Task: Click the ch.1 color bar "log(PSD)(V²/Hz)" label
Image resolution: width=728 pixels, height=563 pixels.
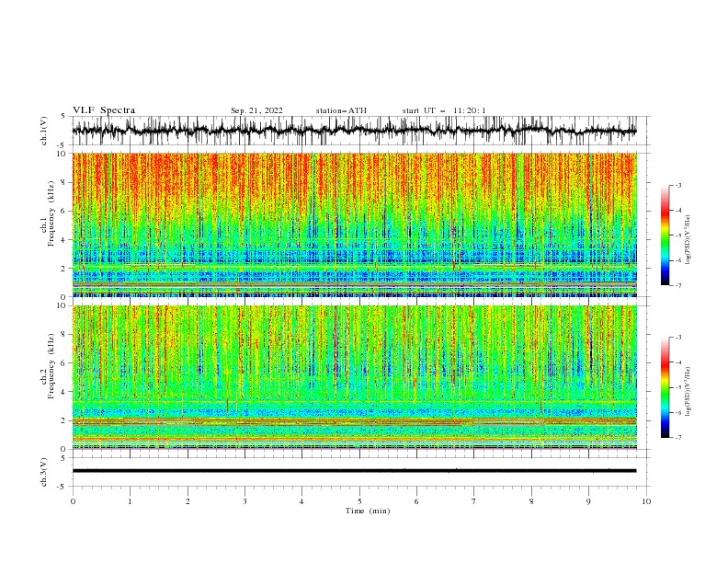Action: pyautogui.click(x=688, y=240)
